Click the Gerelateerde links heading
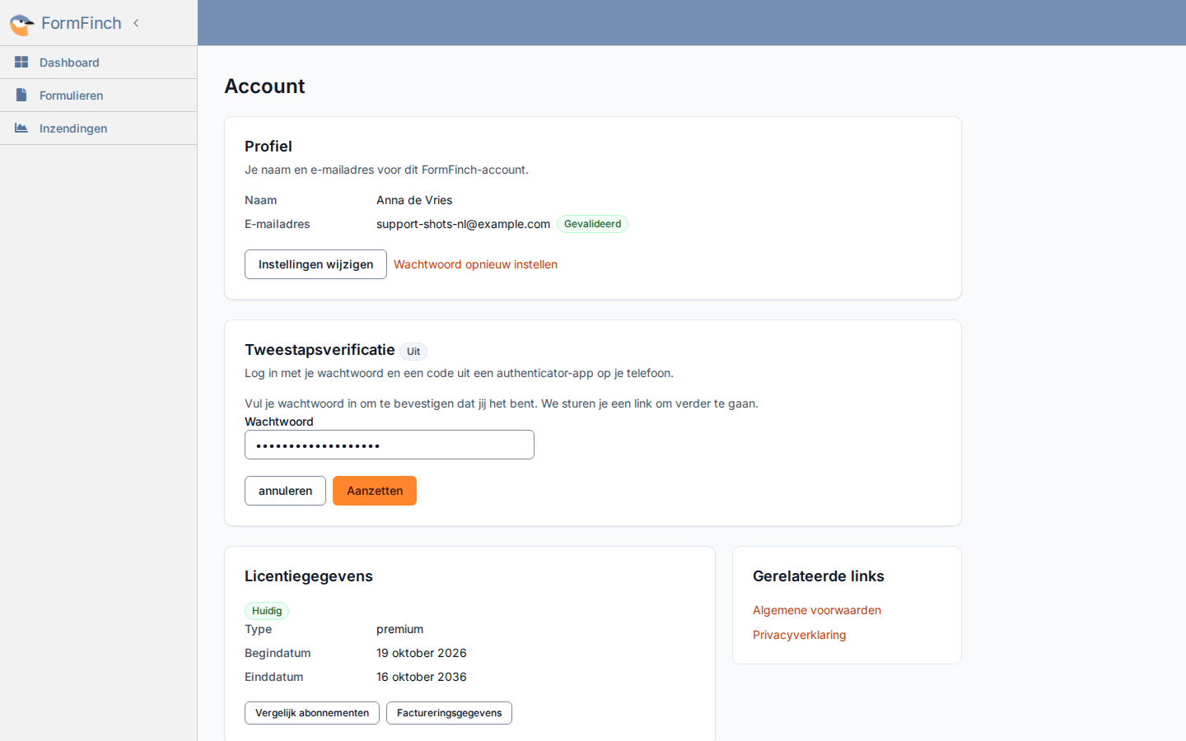This screenshot has height=741, width=1186. click(819, 576)
